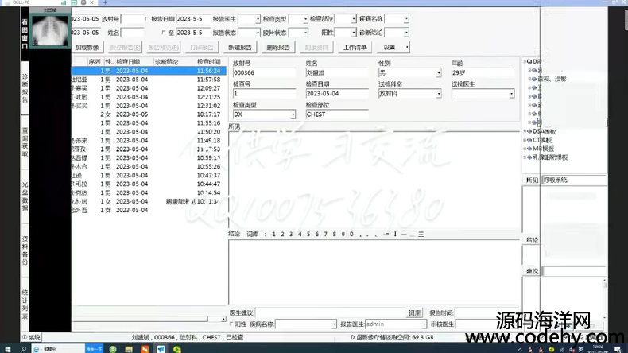Select the exam row timed 10:55:26
Viewport: 628px width, 353px height.
tap(149, 166)
